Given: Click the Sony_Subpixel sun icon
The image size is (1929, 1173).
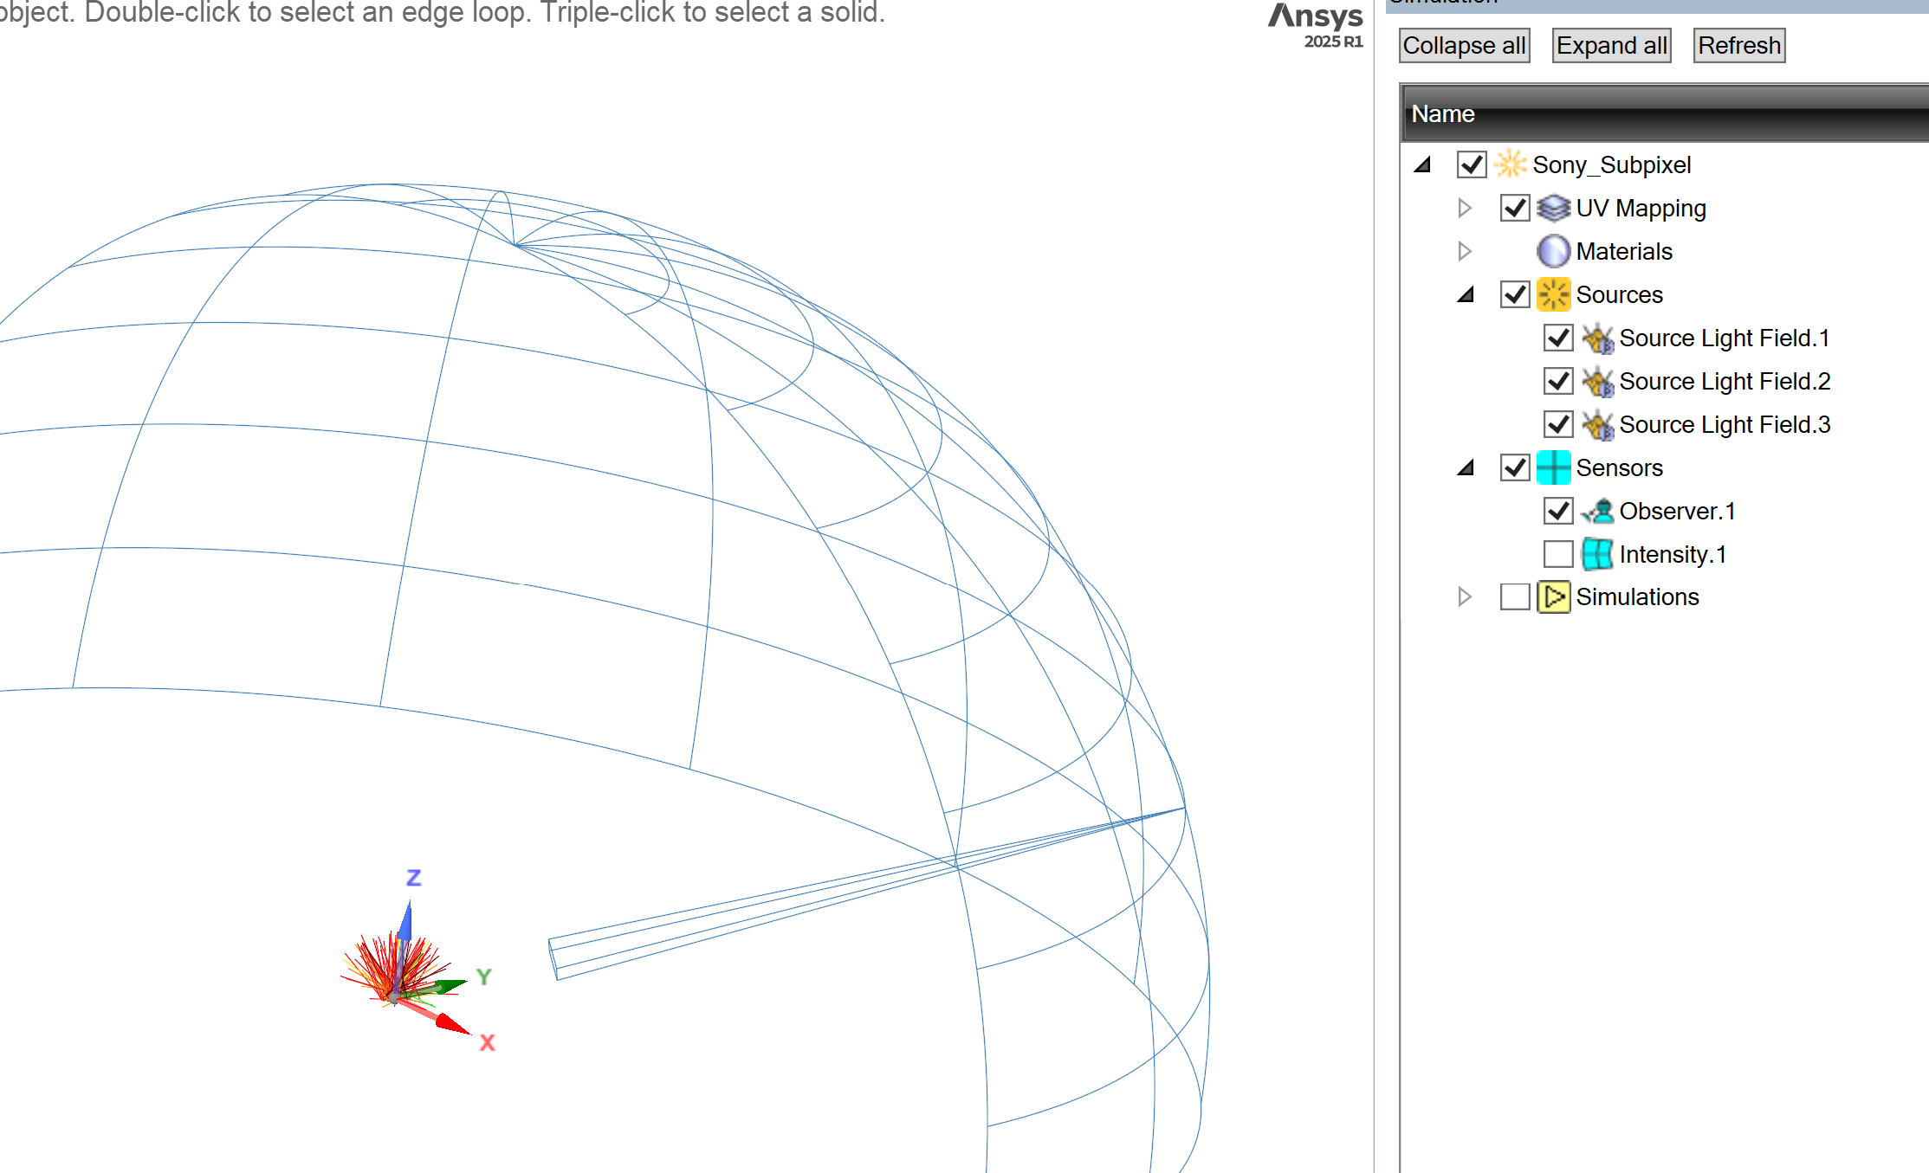Looking at the screenshot, I should pyautogui.click(x=1511, y=164).
